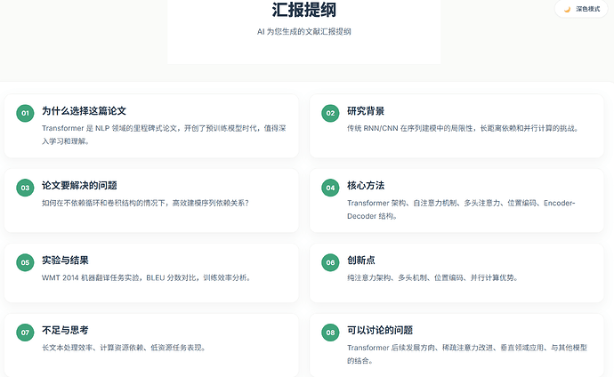Click the 08 numbered badge
The width and height of the screenshot is (614, 377).
point(330,333)
